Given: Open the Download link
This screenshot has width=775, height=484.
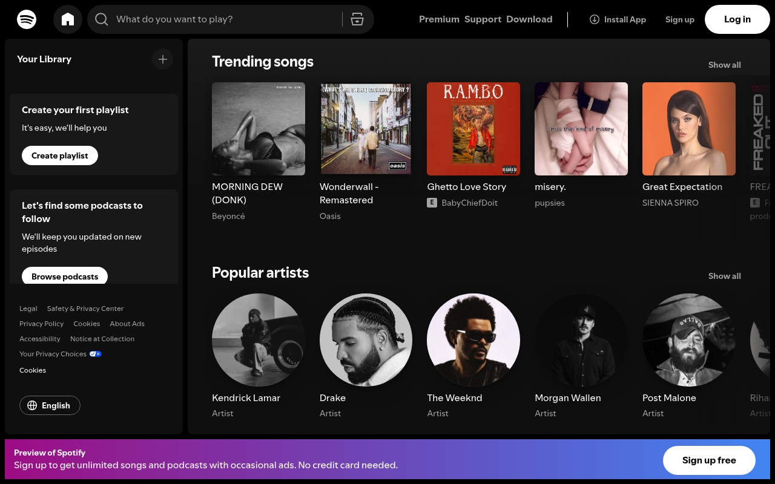Looking at the screenshot, I should [x=529, y=19].
